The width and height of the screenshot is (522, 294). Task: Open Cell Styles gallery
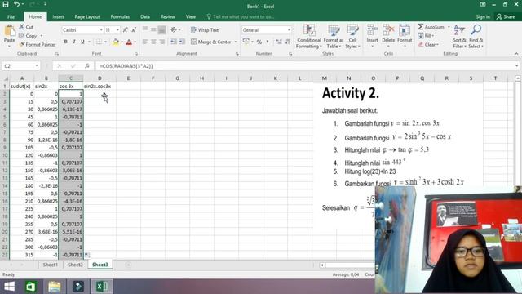(x=352, y=37)
